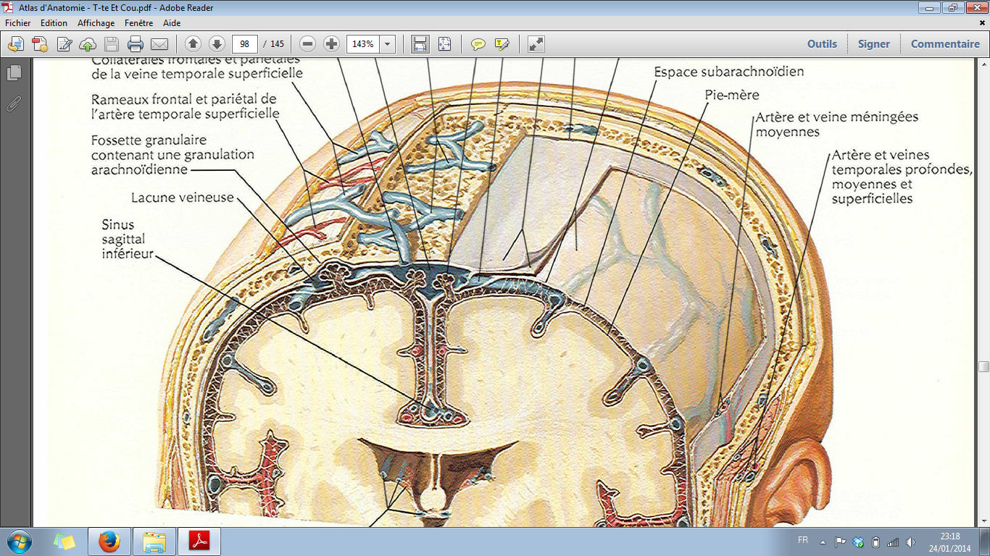Add a sticky note comment

(x=478, y=44)
